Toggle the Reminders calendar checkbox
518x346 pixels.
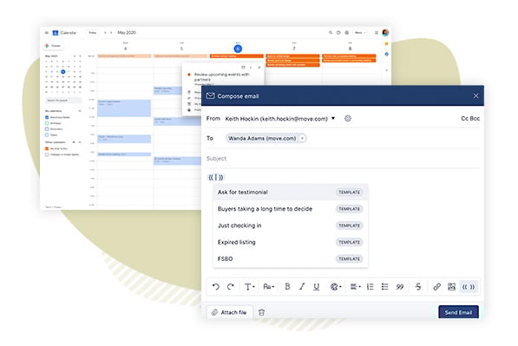point(47,129)
